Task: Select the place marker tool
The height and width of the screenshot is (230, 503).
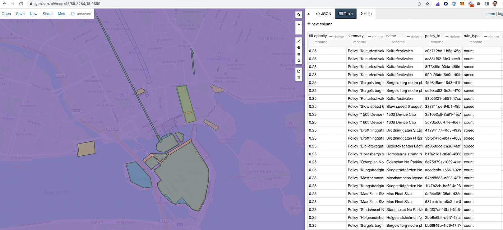Action: [x=299, y=61]
